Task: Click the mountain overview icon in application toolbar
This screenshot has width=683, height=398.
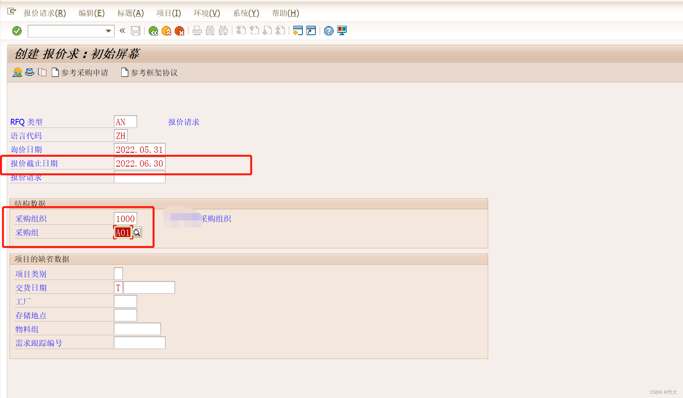Action: pos(17,72)
